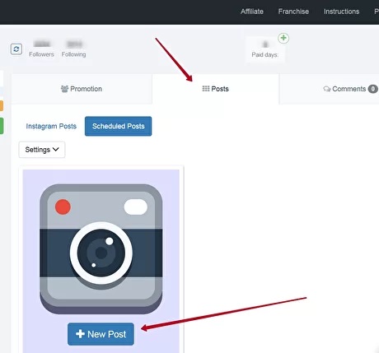Click the Comments count badge
Viewport: 379px width, 353px height.
pyautogui.click(x=372, y=89)
